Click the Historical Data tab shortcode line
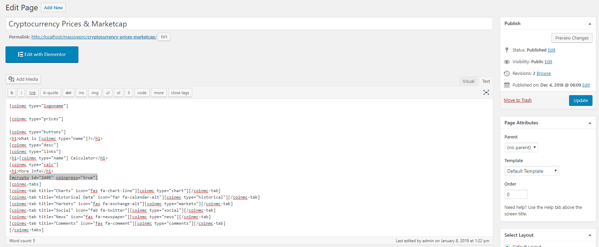Image resolution: width=599 pixels, height=247 pixels. [x=134, y=198]
